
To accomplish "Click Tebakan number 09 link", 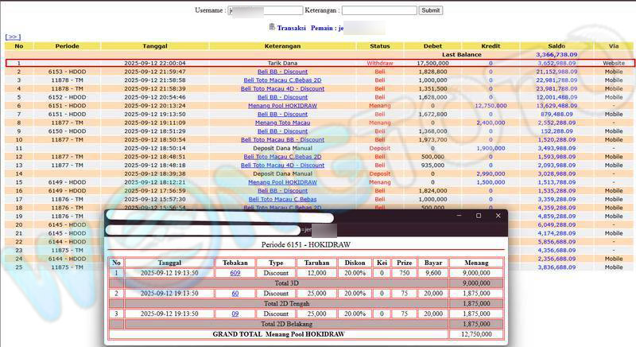I will [235, 314].
